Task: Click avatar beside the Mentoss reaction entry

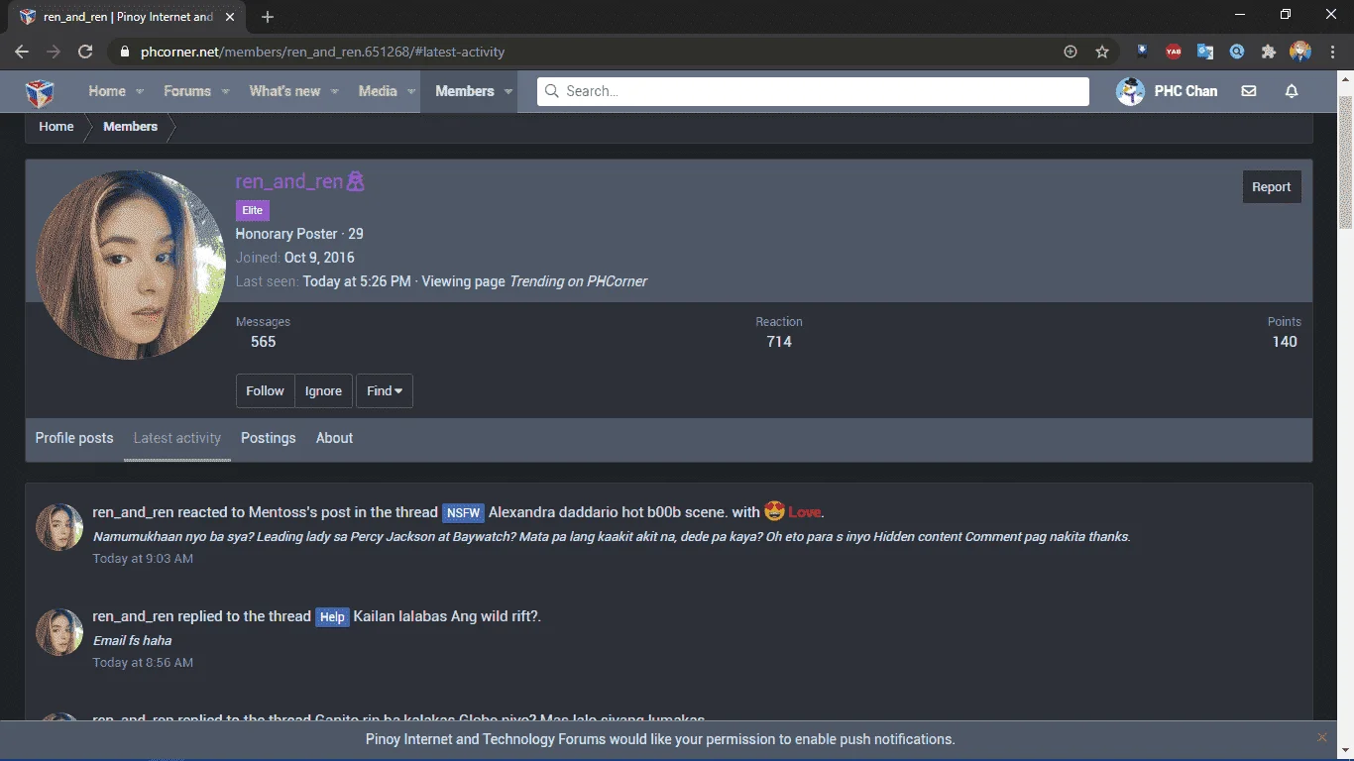Action: point(59,527)
